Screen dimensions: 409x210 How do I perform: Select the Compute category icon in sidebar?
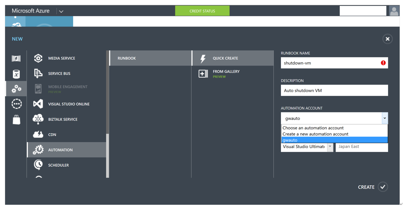(x=16, y=58)
